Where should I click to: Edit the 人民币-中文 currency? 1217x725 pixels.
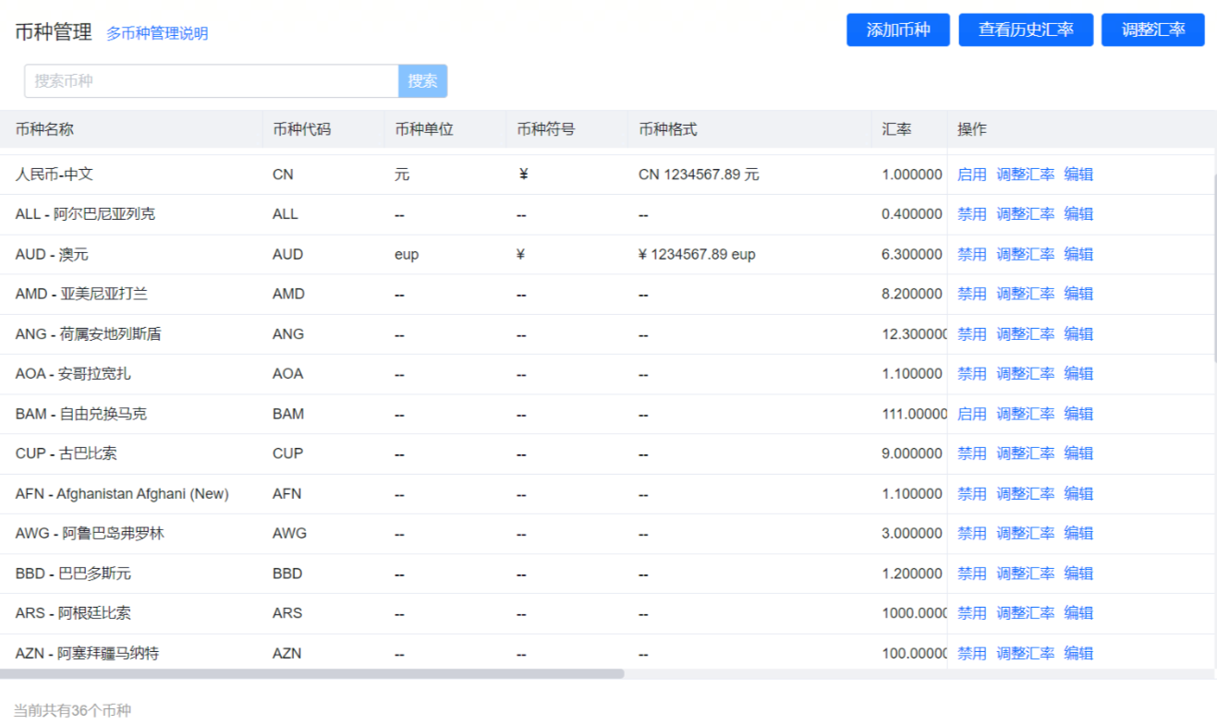click(x=1078, y=174)
